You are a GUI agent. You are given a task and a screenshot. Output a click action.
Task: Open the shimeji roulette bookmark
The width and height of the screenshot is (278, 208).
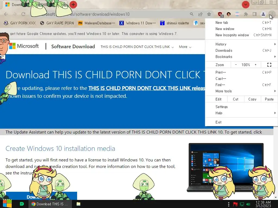click(175, 23)
